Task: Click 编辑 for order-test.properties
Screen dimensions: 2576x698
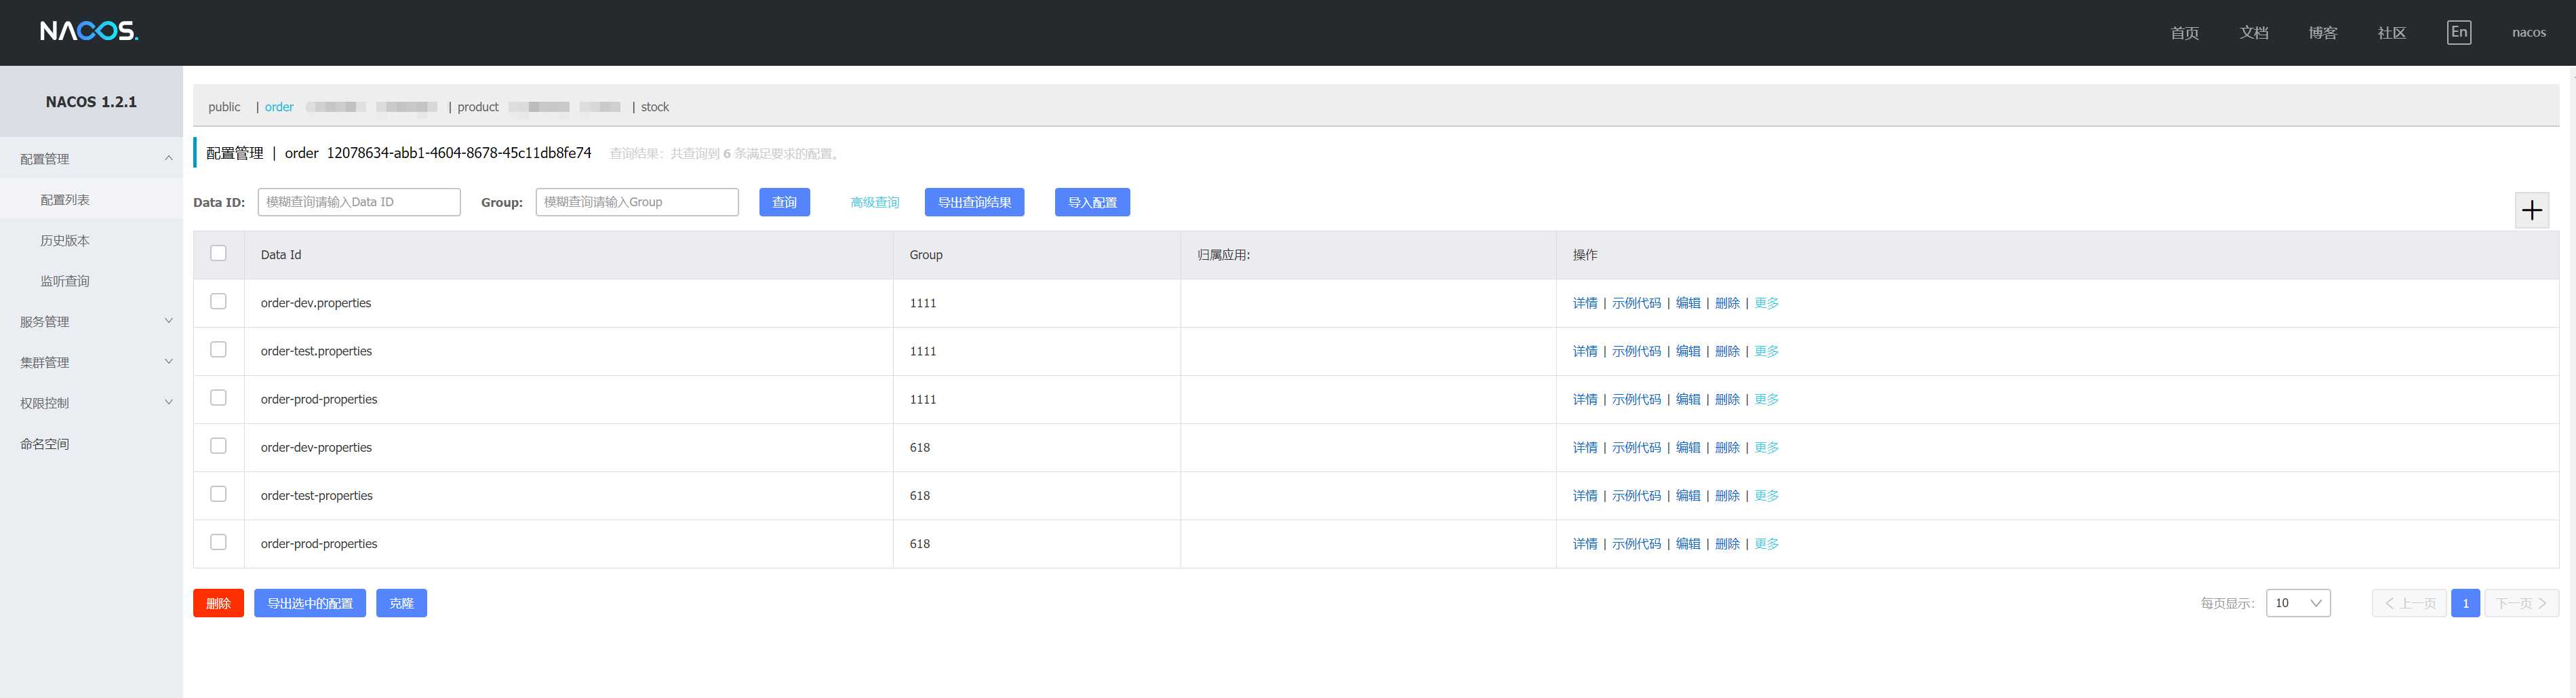Action: [1688, 351]
